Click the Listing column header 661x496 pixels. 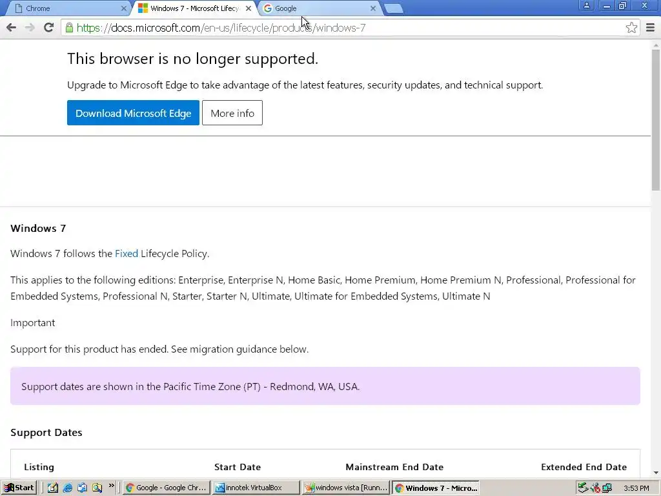[x=39, y=467]
